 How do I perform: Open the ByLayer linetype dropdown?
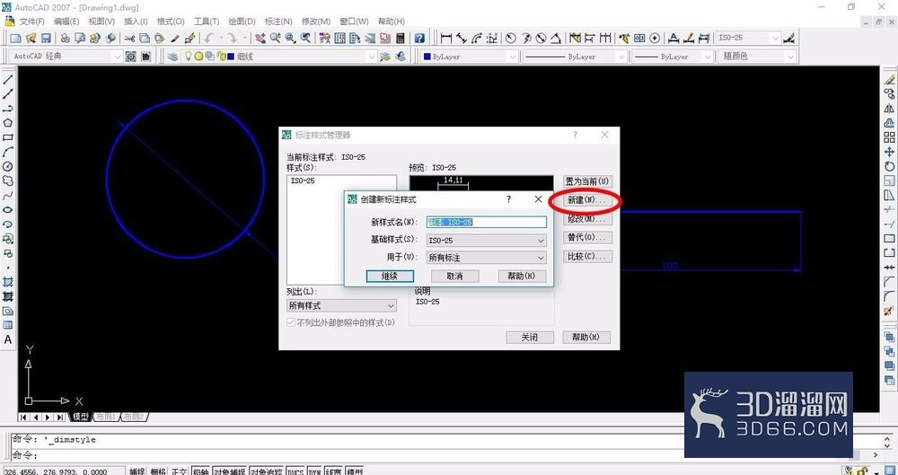[575, 57]
